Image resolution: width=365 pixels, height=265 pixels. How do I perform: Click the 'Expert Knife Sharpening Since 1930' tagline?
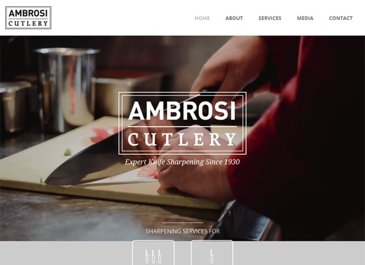pos(182,162)
